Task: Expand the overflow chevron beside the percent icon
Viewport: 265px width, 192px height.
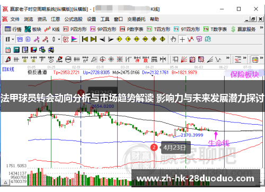Action: [x=245, y=58]
